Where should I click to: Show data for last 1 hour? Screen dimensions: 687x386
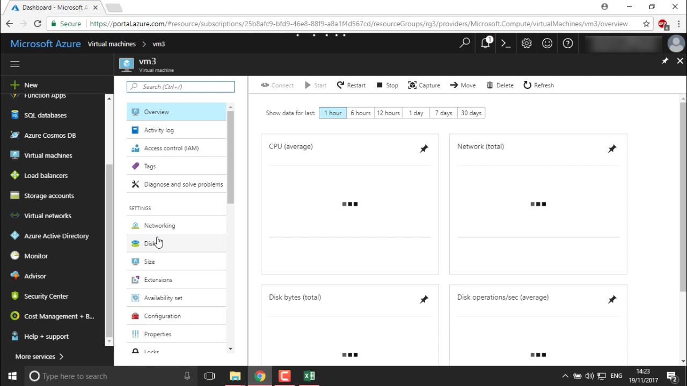click(x=333, y=113)
